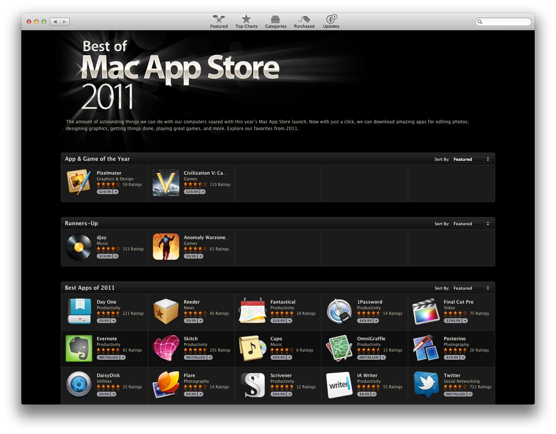The height and width of the screenshot is (434, 556).
Task: Open the Civilization V app icon
Action: pyautogui.click(x=166, y=183)
